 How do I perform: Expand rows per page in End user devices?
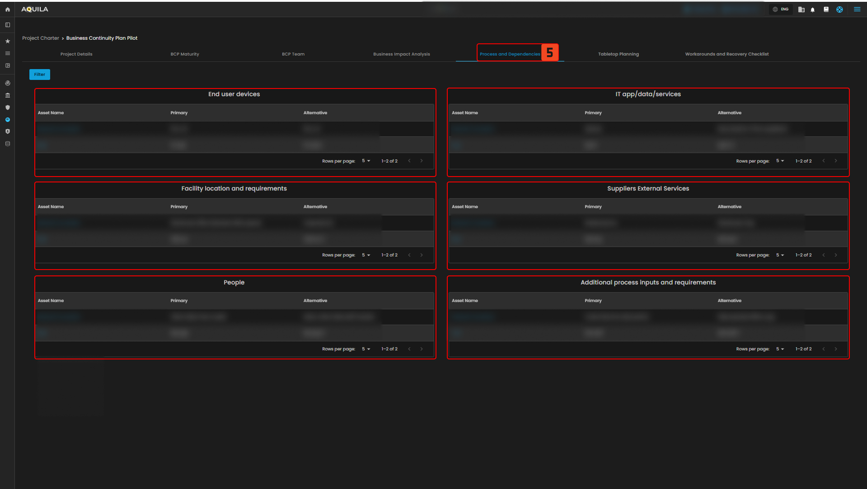pyautogui.click(x=366, y=161)
